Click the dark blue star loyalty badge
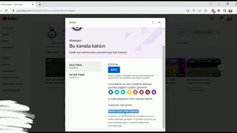237x133 pixels. click(x=111, y=92)
